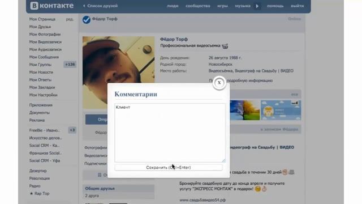Screen dimensions: 362x204
Task: Open Мои Друзья in sidebar
Action: [40, 27]
